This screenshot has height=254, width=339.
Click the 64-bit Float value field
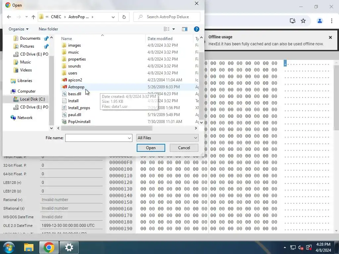[71, 174]
